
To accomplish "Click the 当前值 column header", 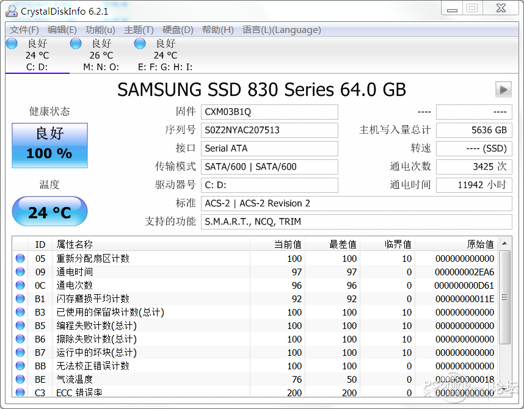I will (x=277, y=244).
